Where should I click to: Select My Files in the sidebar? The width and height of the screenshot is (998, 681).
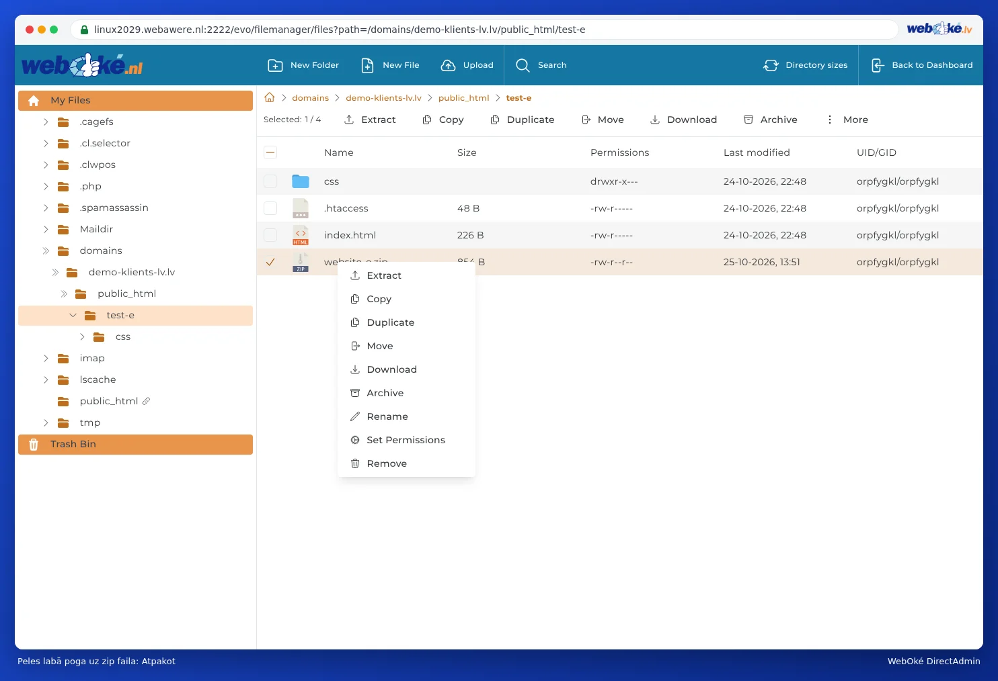[x=135, y=100]
